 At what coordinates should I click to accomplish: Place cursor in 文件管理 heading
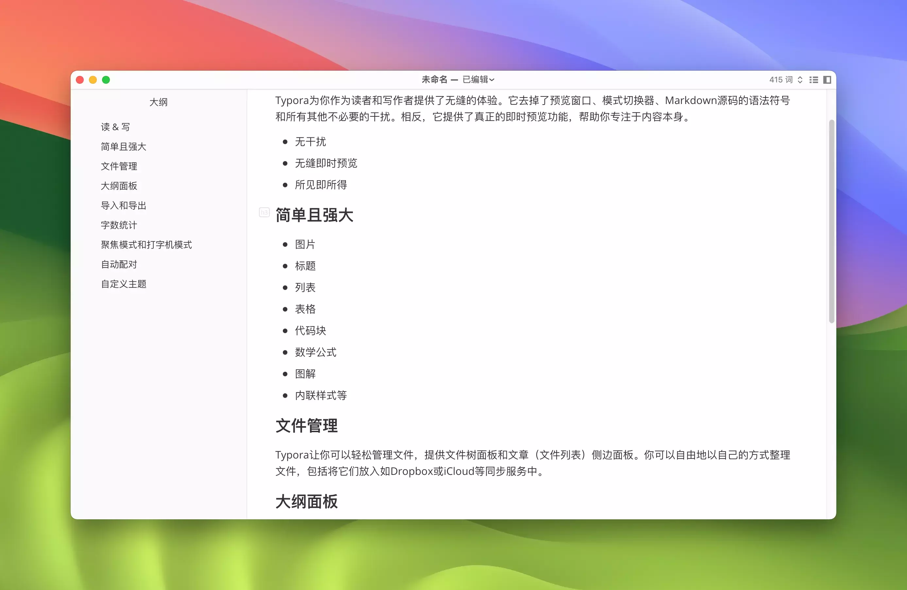click(x=307, y=426)
